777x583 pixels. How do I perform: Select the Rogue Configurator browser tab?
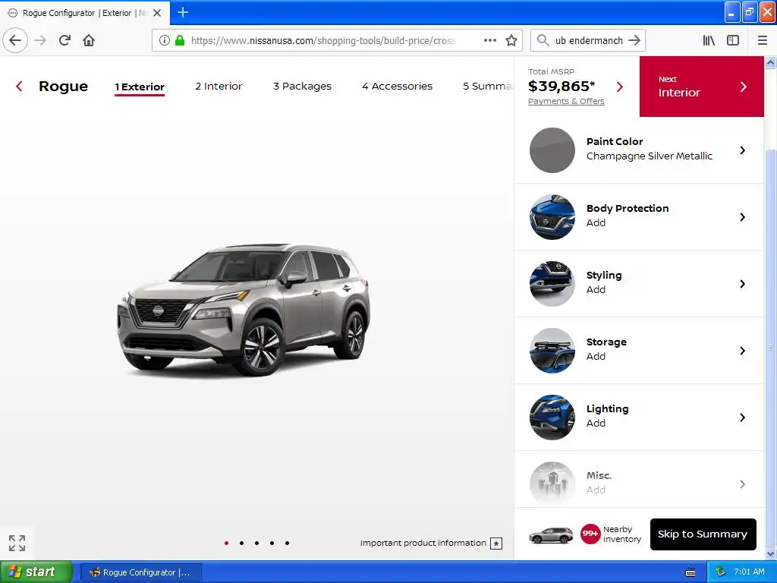pyautogui.click(x=85, y=13)
